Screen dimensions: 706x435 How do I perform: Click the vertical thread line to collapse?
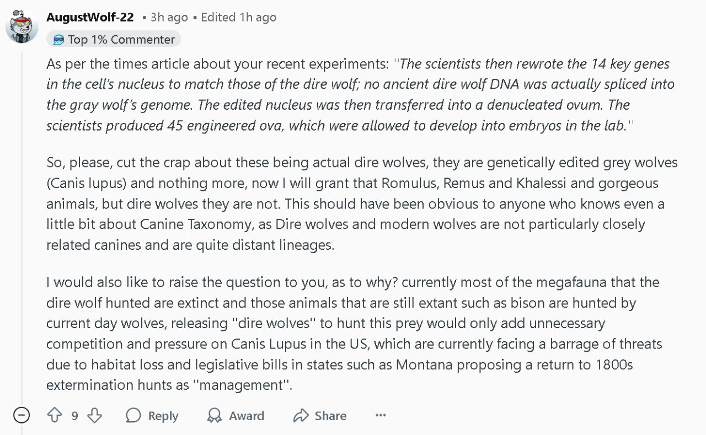(x=22, y=221)
